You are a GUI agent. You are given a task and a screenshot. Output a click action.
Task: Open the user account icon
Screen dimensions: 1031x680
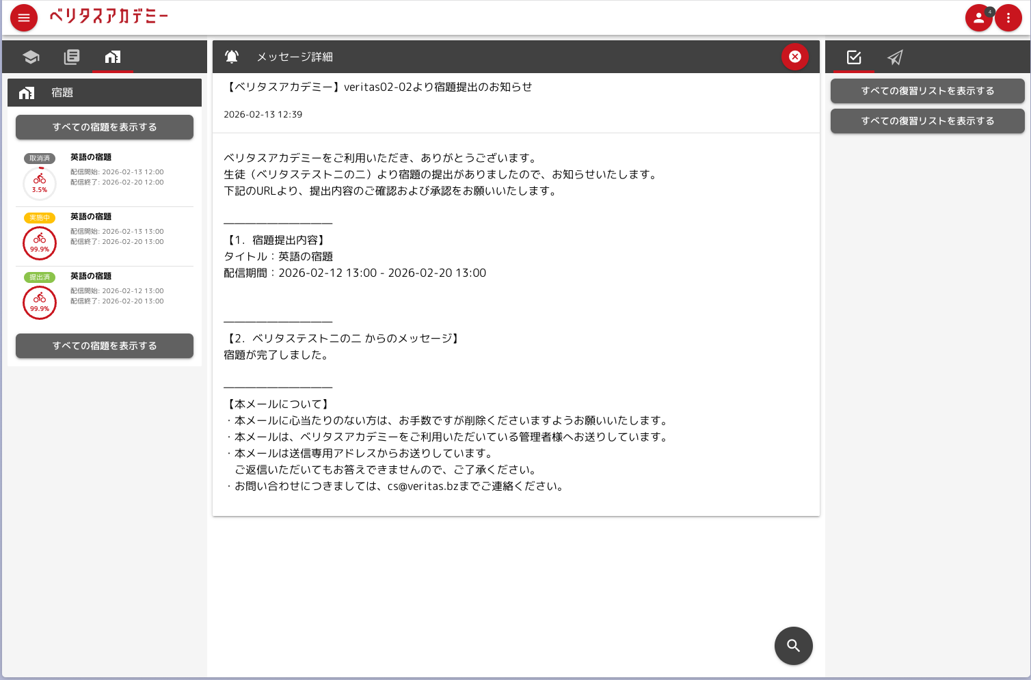[x=978, y=18]
